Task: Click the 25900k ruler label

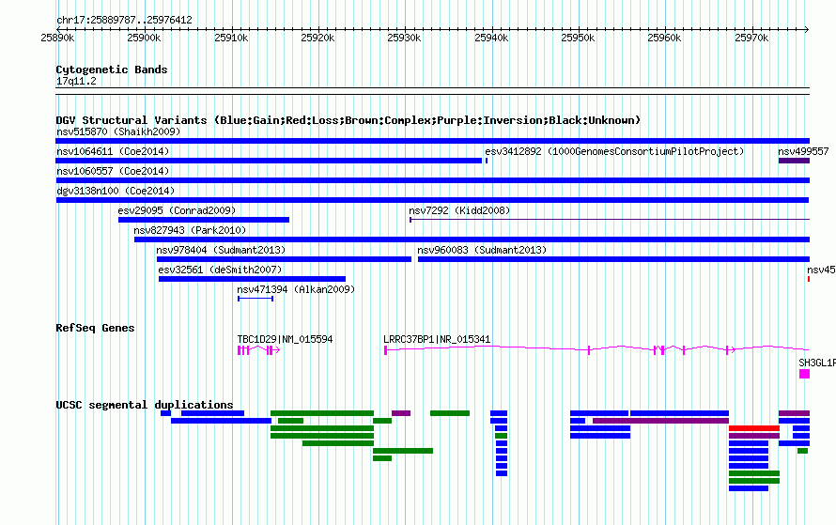Action: 144,38
